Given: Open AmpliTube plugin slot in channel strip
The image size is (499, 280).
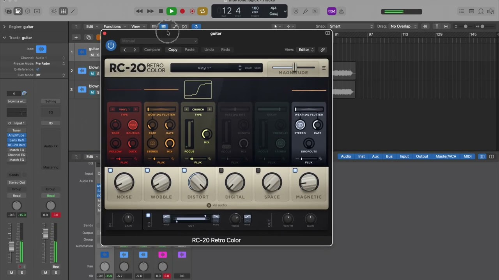Looking at the screenshot, I should click(x=16, y=135).
